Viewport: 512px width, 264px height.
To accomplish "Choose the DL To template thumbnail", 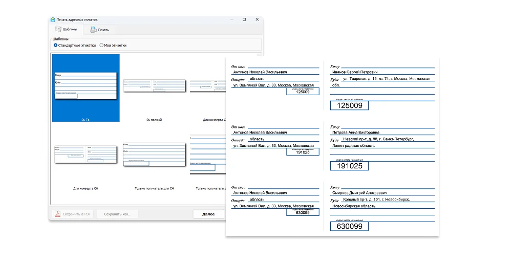I will point(86,88).
